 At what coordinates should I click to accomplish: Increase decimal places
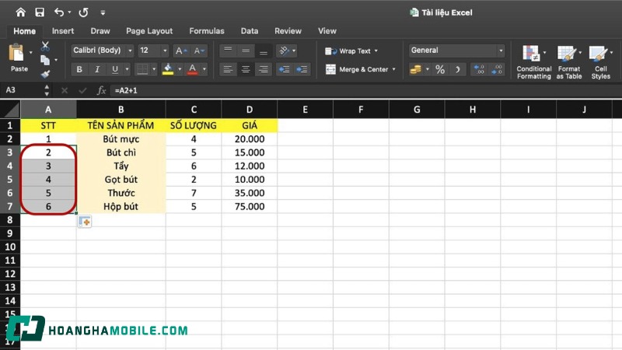[x=479, y=69]
